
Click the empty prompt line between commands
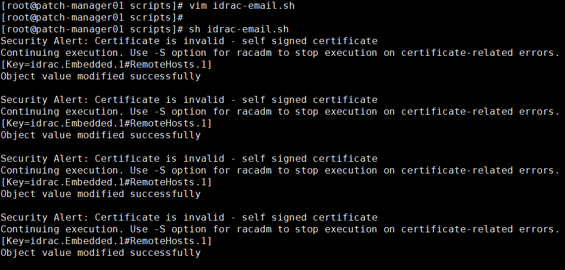click(x=92, y=18)
